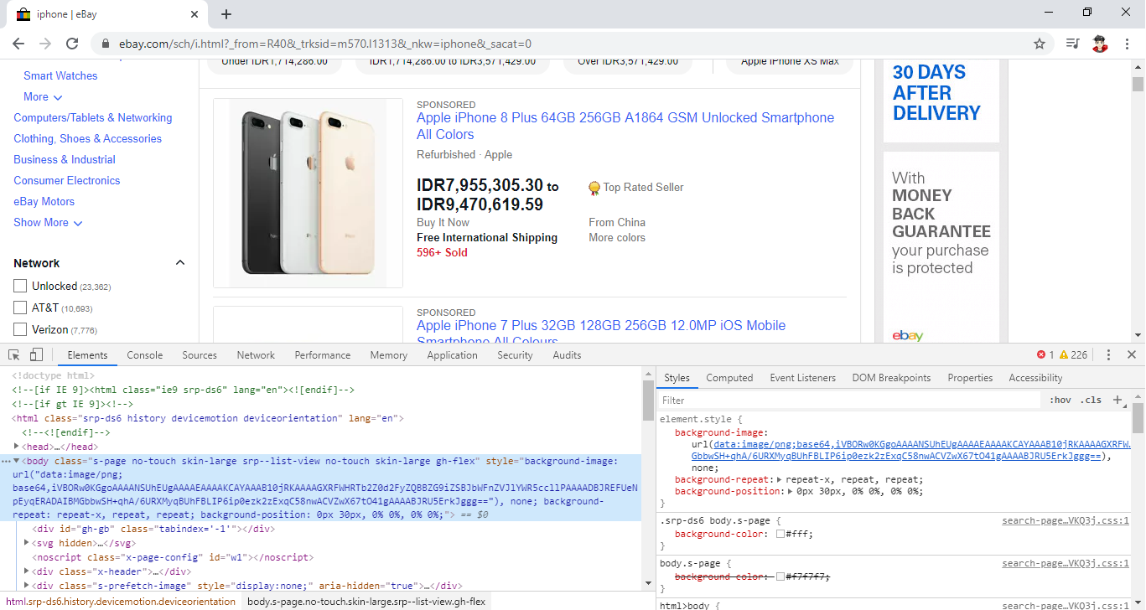Switch to the Console tab in DevTools
The image size is (1146, 610).
(x=144, y=354)
